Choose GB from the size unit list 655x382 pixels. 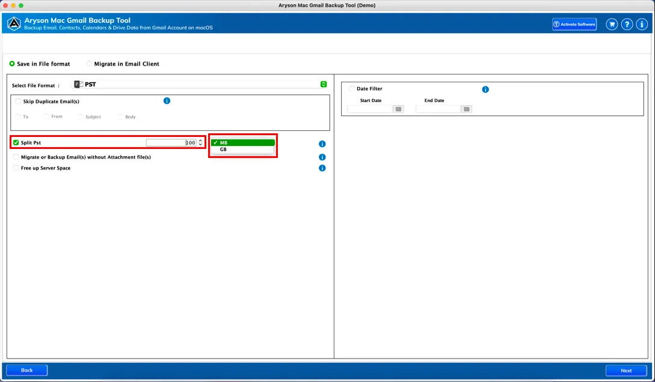point(243,150)
